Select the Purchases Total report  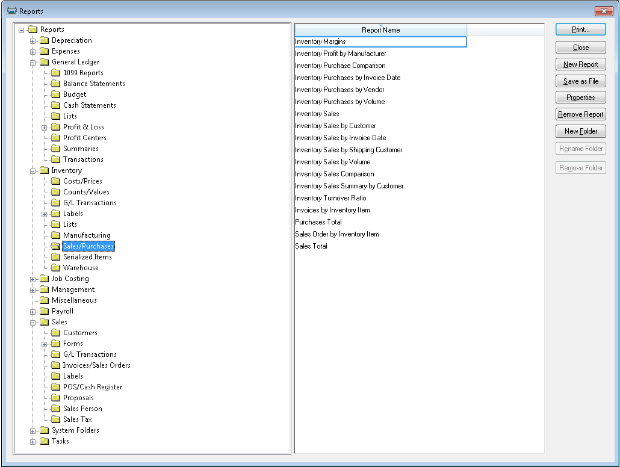tap(318, 222)
